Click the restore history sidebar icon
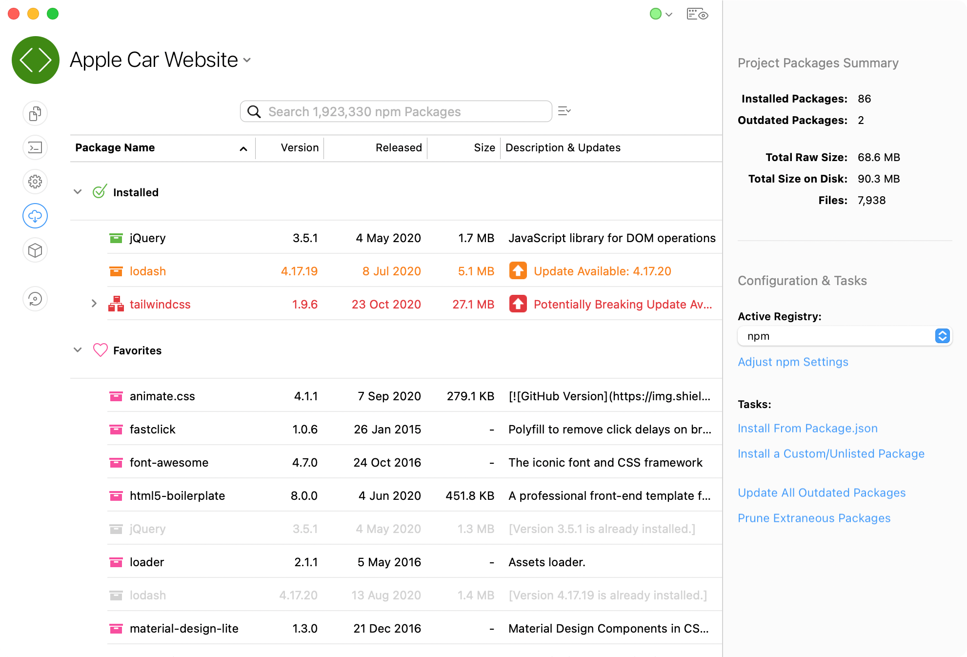The image size is (967, 657). (35, 299)
